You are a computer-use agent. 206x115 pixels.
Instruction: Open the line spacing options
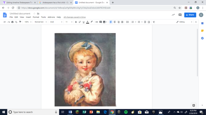tap(127, 22)
